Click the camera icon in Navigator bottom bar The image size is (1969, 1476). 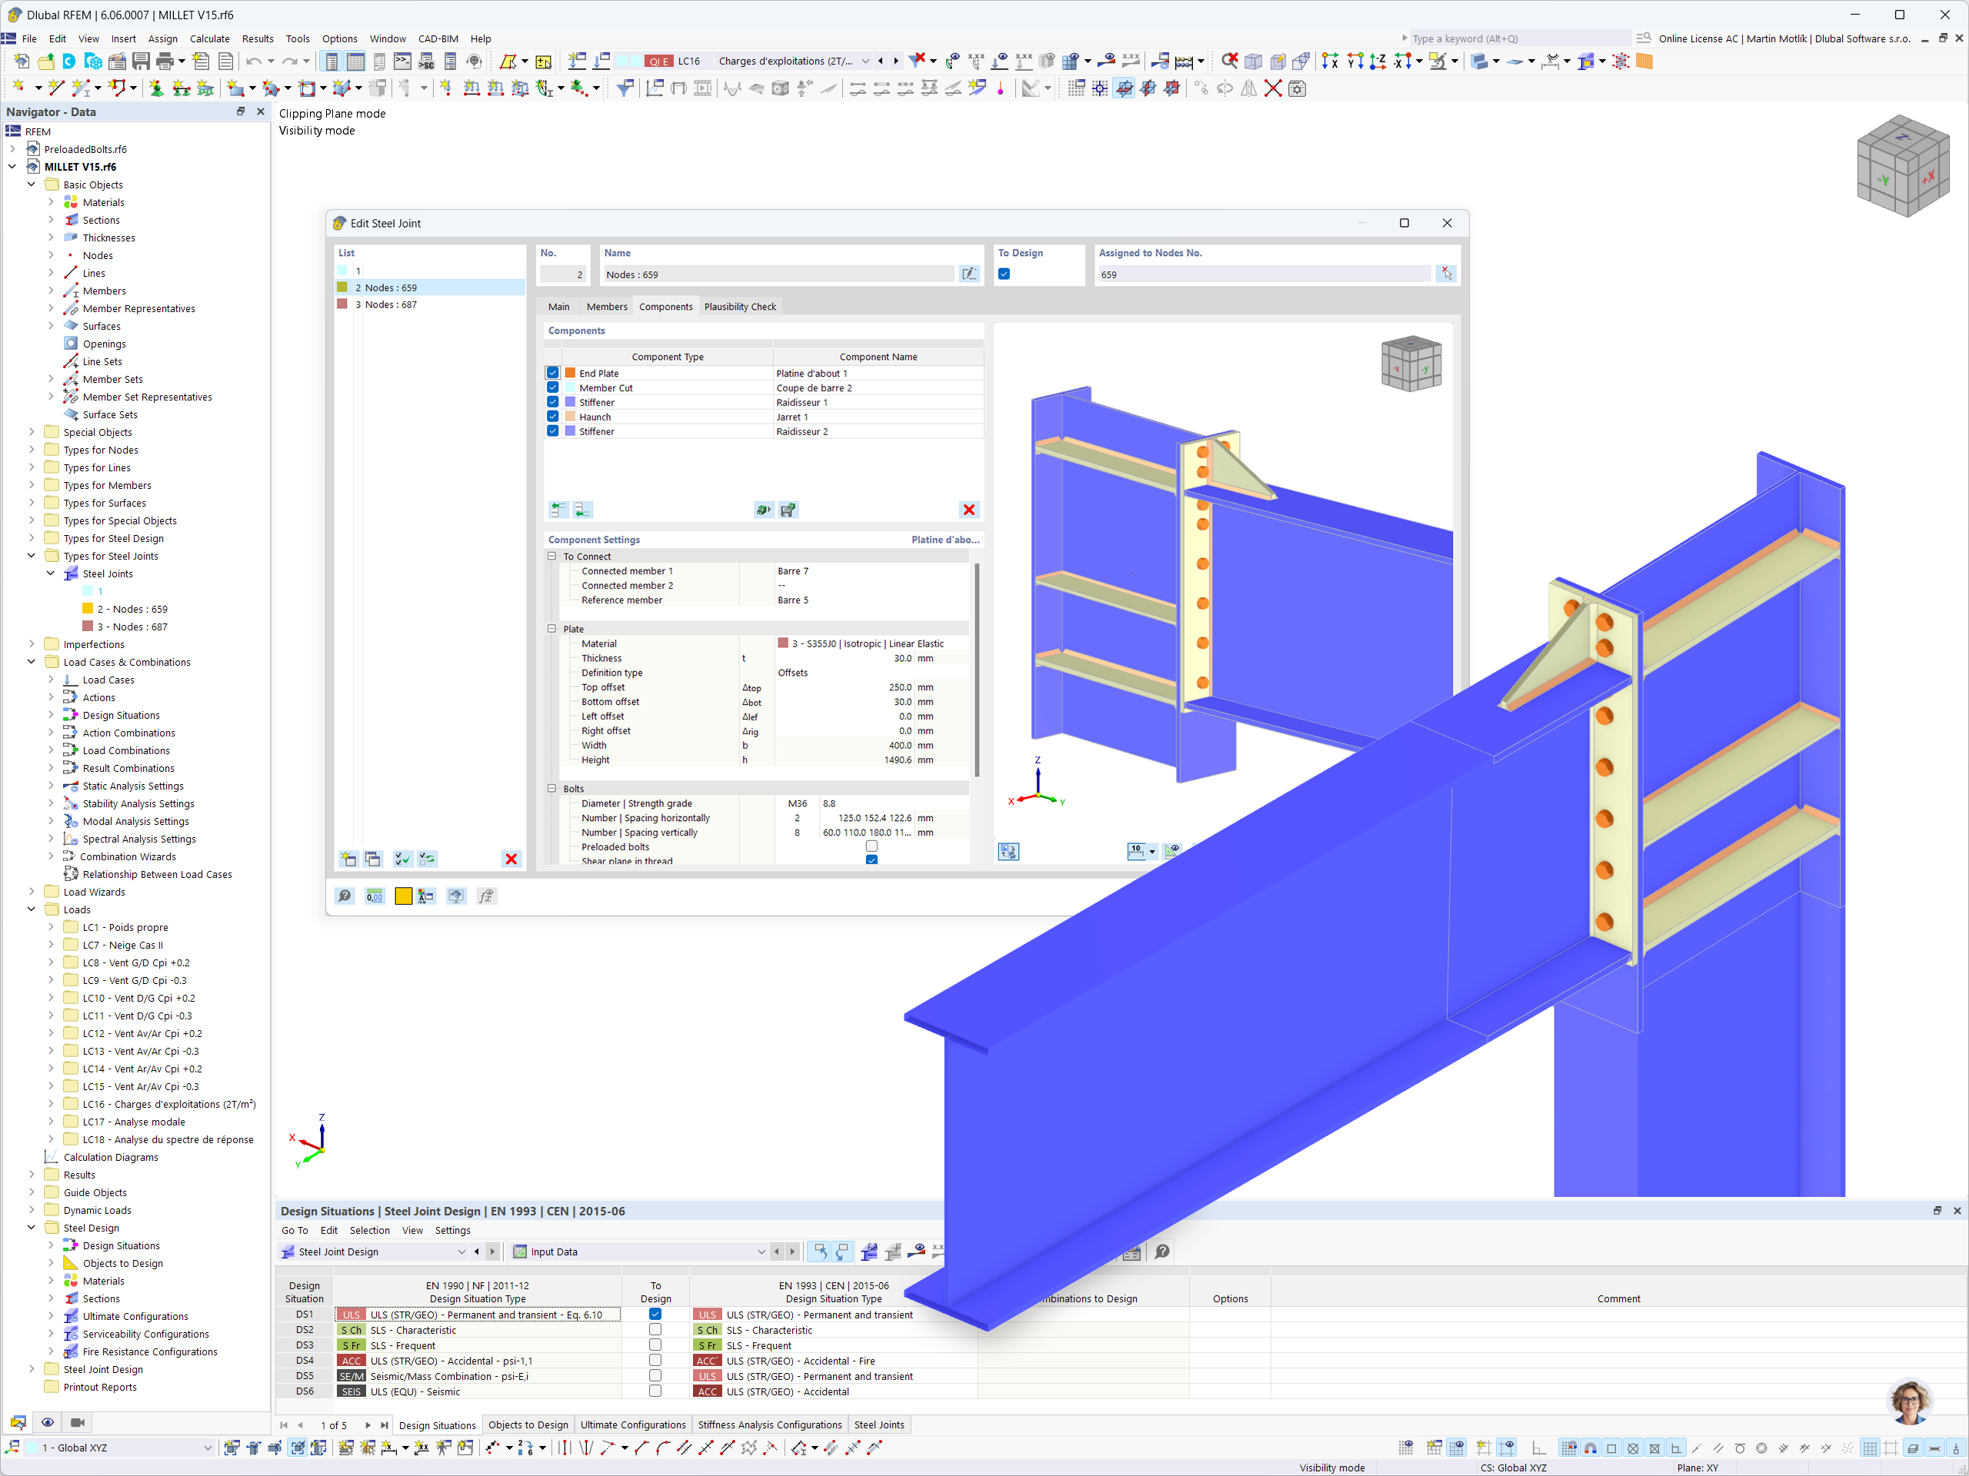click(x=78, y=1423)
